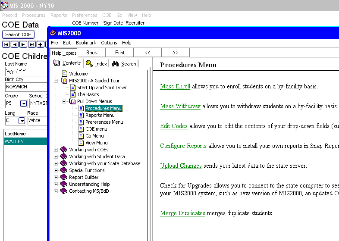The width and height of the screenshot is (339, 241).
Task: Click open book icon beside Pull Down Menus
Action: click(x=72, y=101)
